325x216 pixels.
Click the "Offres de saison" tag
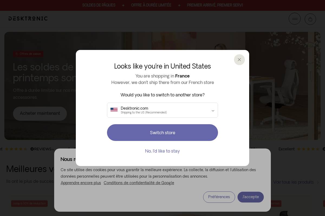click(x=28, y=54)
